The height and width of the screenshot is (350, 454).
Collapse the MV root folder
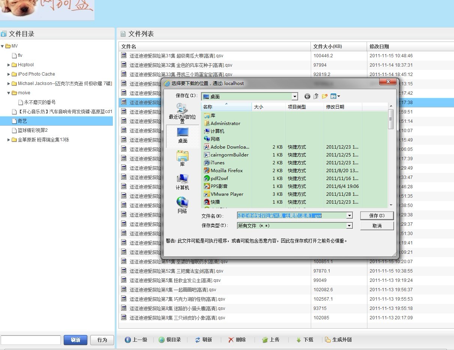pos(3,46)
